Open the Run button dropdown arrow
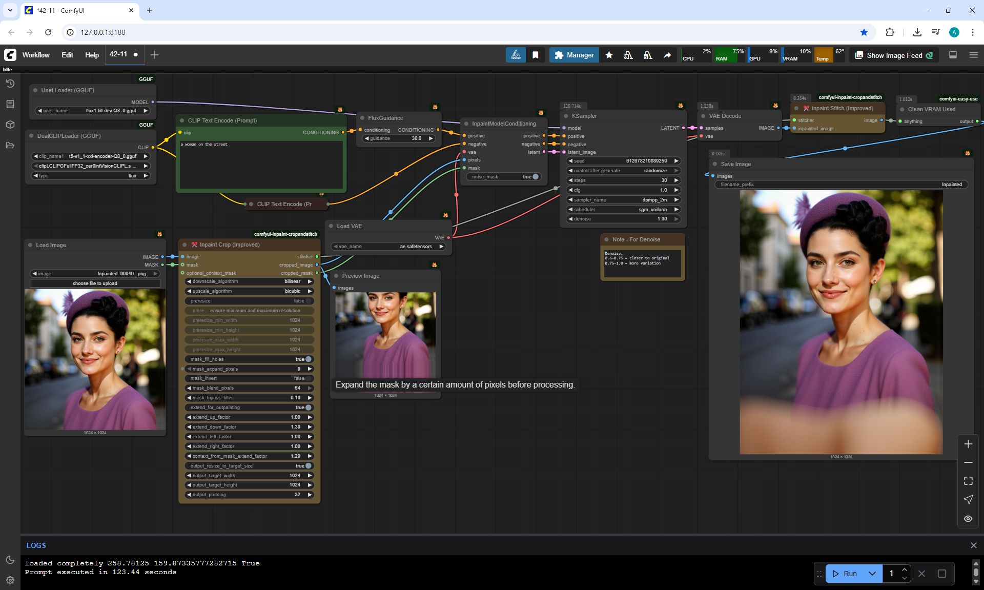Screen dimensions: 984x590 click(872, 574)
